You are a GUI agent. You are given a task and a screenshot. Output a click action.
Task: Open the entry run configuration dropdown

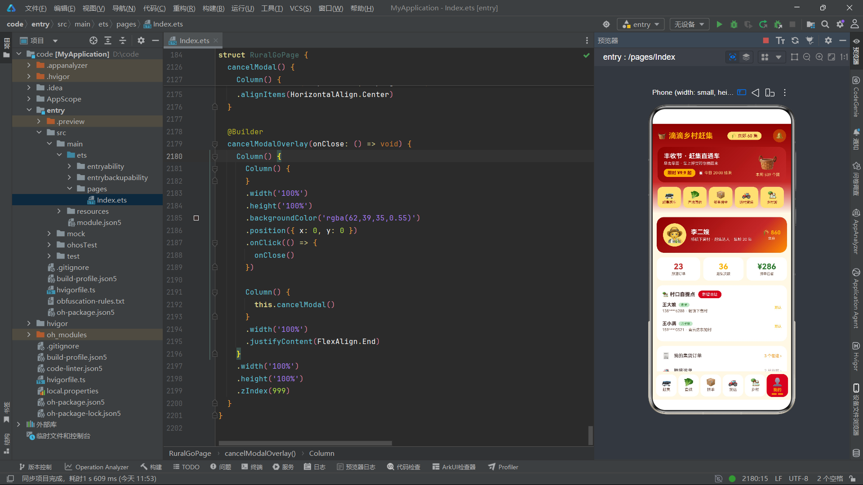tap(641, 24)
